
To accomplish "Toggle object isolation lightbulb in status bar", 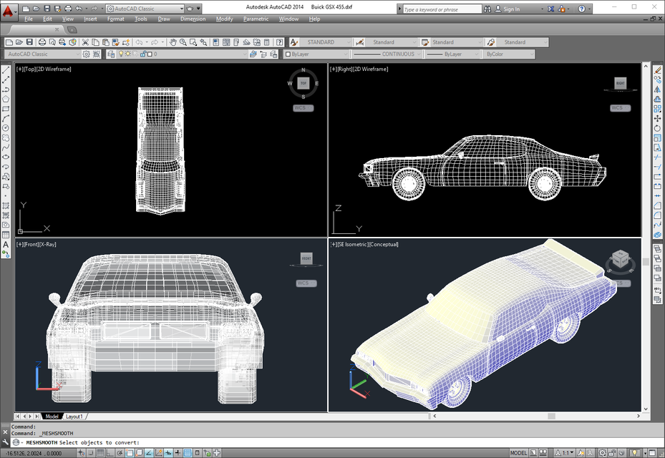I will click(x=635, y=452).
